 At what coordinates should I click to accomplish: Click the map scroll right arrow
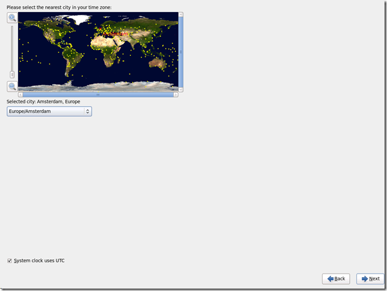(175, 94)
